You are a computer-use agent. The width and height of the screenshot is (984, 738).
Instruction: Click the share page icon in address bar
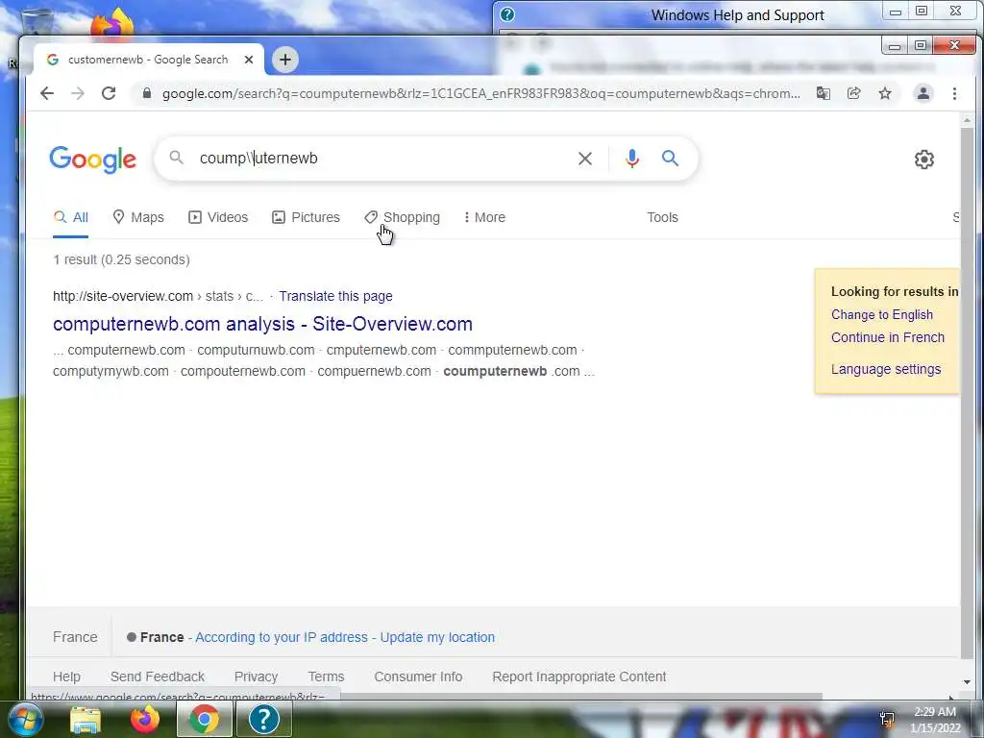pyautogui.click(x=854, y=93)
